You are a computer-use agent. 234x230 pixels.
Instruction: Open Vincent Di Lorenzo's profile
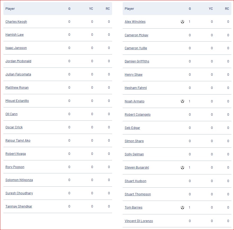coord(139,221)
